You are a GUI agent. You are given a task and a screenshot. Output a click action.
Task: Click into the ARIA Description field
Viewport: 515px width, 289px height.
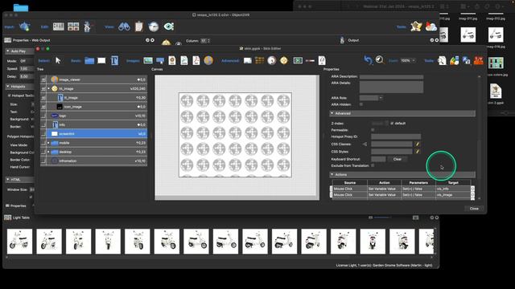coord(391,77)
